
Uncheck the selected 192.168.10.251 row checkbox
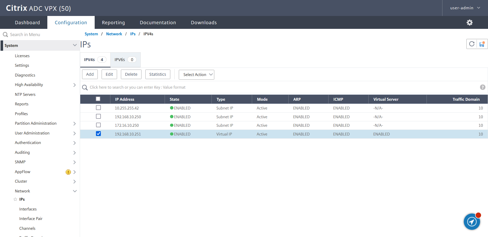click(98, 134)
